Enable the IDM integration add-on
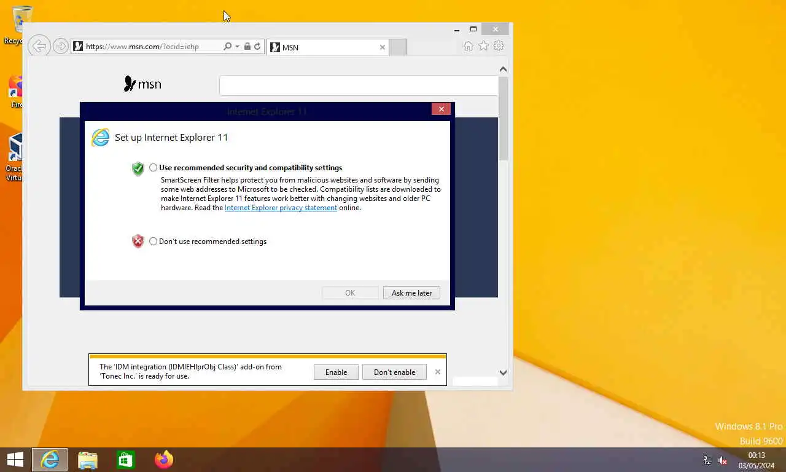This screenshot has width=786, height=472. click(x=336, y=372)
